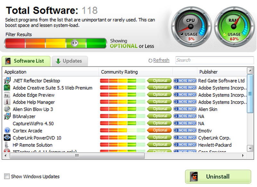This screenshot has height=187, width=257.
Task: Enable Show Windows Updates checkbox
Action: pos(7,176)
